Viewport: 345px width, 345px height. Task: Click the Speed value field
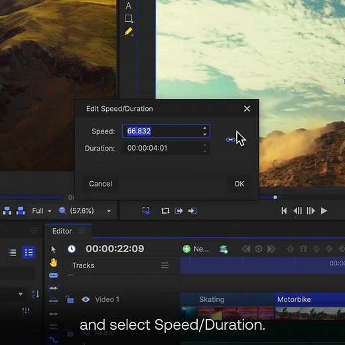(x=166, y=131)
